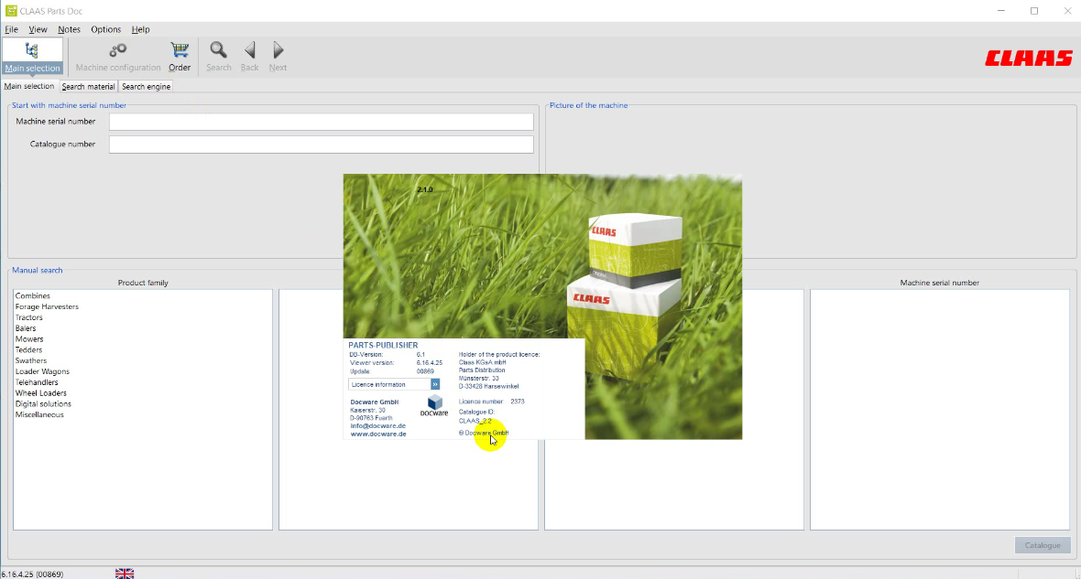1081x579 pixels.
Task: Open the Notes menu
Action: (69, 29)
